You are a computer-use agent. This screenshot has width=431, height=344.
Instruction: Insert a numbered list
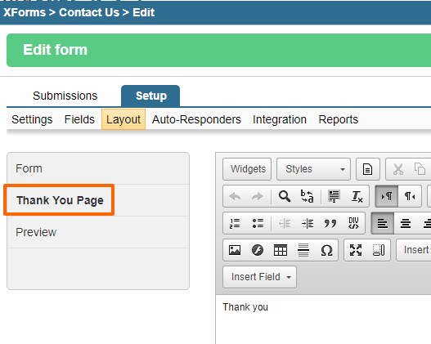pyautogui.click(x=235, y=223)
